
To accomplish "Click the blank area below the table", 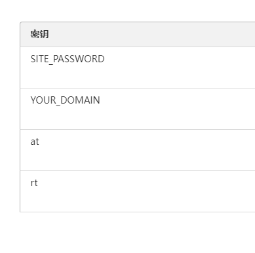I will pos(127,233).
